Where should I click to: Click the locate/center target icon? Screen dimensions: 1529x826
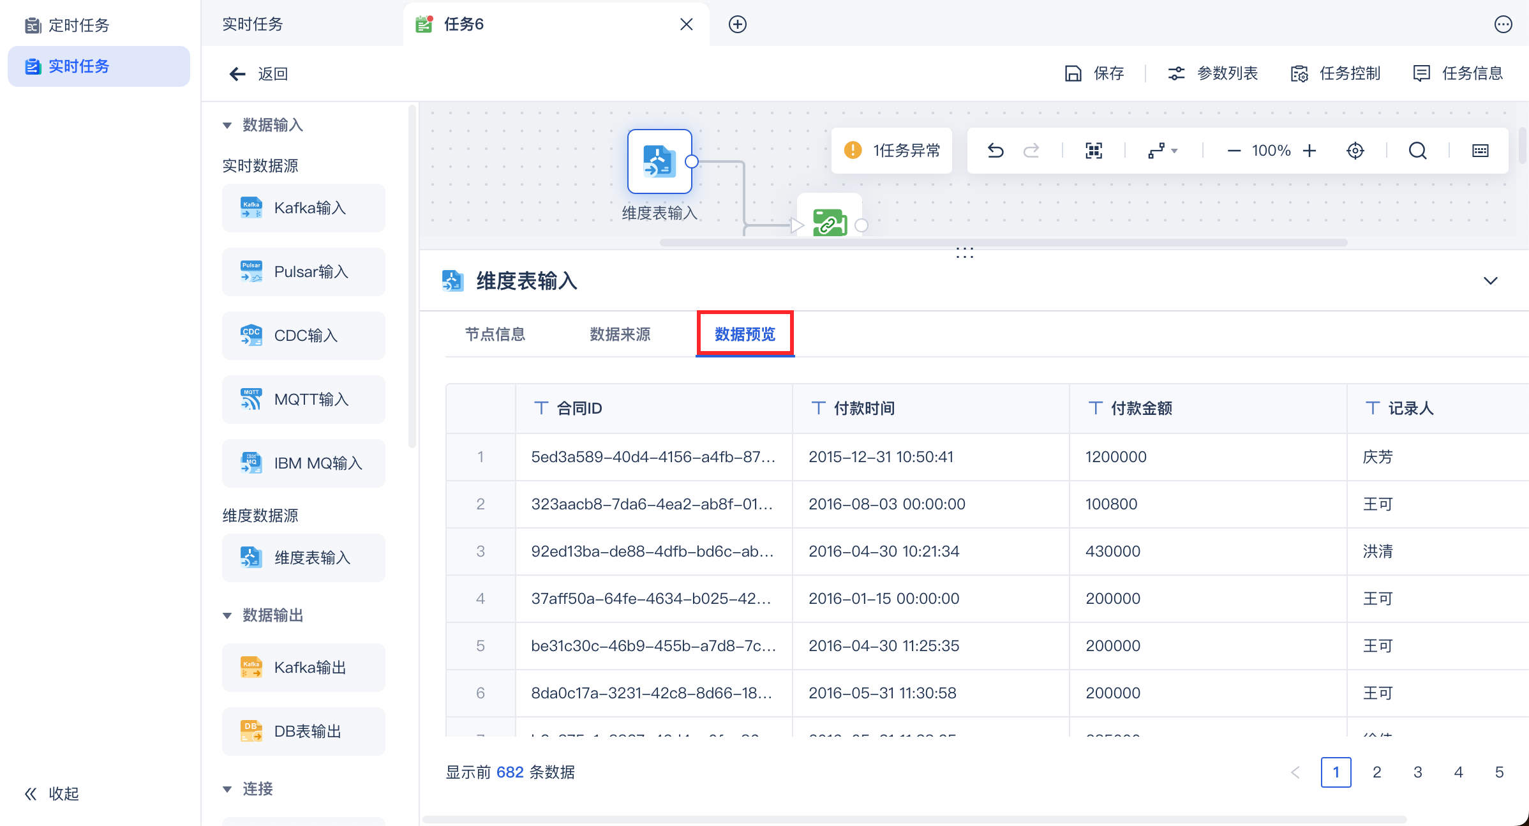point(1355,151)
